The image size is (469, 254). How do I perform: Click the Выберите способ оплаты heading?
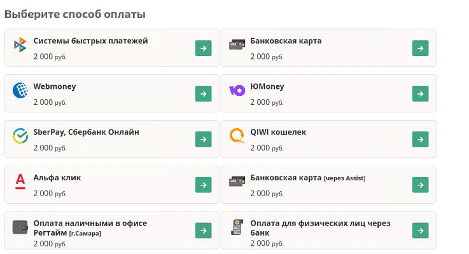coord(75,15)
